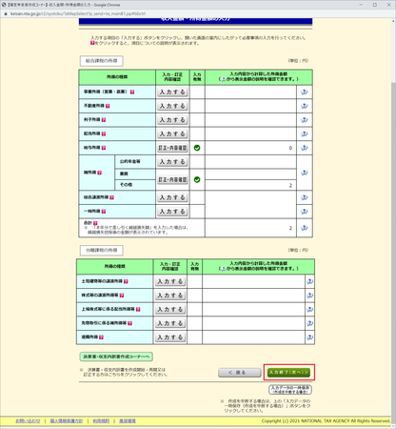
Task: Click 入力する button for 先物取引に係る雑所得等
Action: 170,323
